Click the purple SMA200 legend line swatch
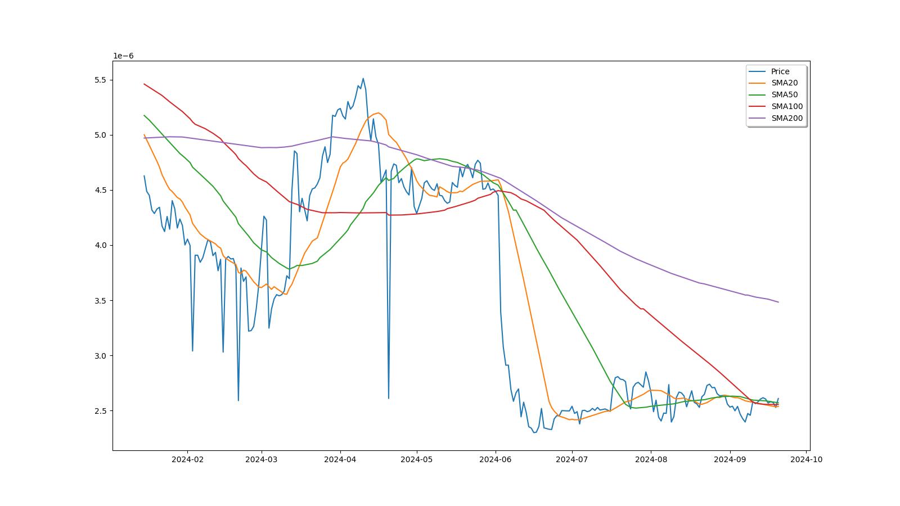 tap(758, 119)
